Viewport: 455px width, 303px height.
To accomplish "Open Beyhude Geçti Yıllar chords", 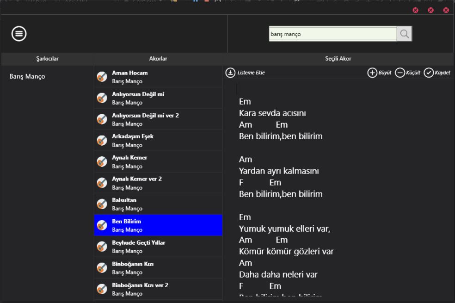I will tap(159, 247).
